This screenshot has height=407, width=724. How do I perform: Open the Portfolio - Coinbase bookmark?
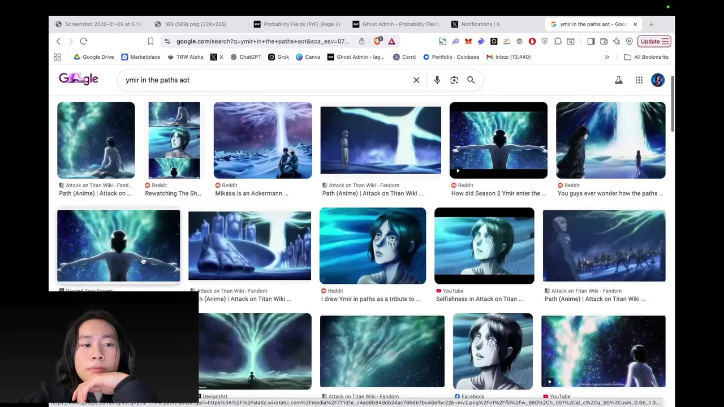click(x=451, y=57)
